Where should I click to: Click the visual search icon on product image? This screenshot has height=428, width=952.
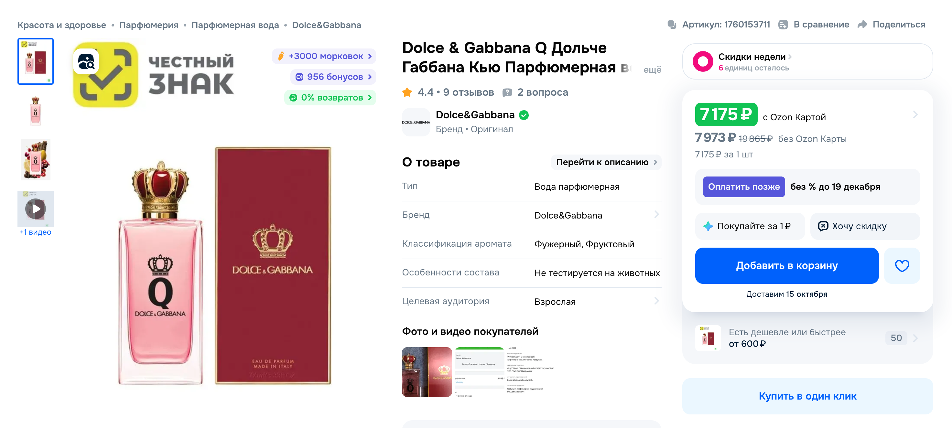86,62
